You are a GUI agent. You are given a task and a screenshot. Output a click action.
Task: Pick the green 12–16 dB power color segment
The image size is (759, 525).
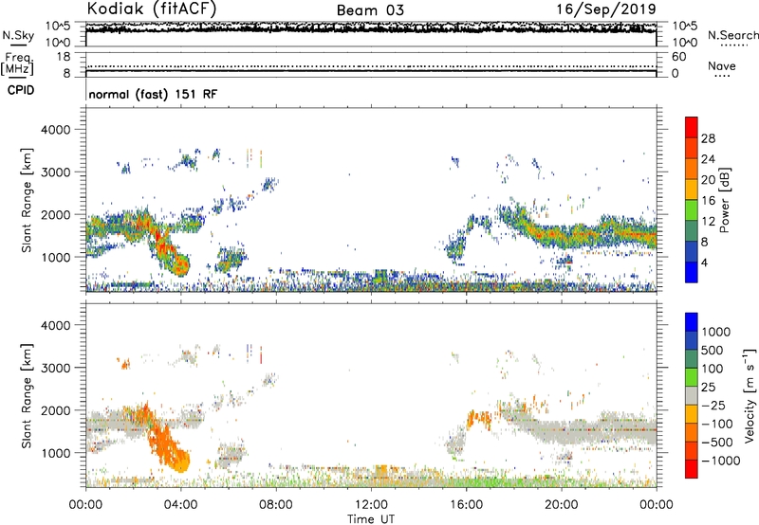692,210
